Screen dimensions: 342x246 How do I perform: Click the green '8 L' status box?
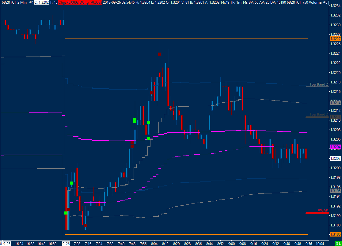click(338, 244)
